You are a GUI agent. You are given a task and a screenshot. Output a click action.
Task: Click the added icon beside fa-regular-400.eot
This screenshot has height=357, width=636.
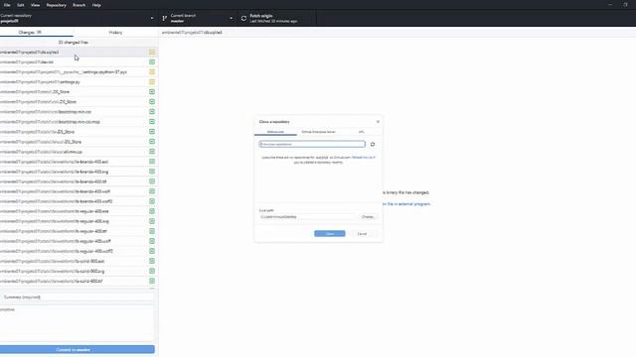pos(152,211)
